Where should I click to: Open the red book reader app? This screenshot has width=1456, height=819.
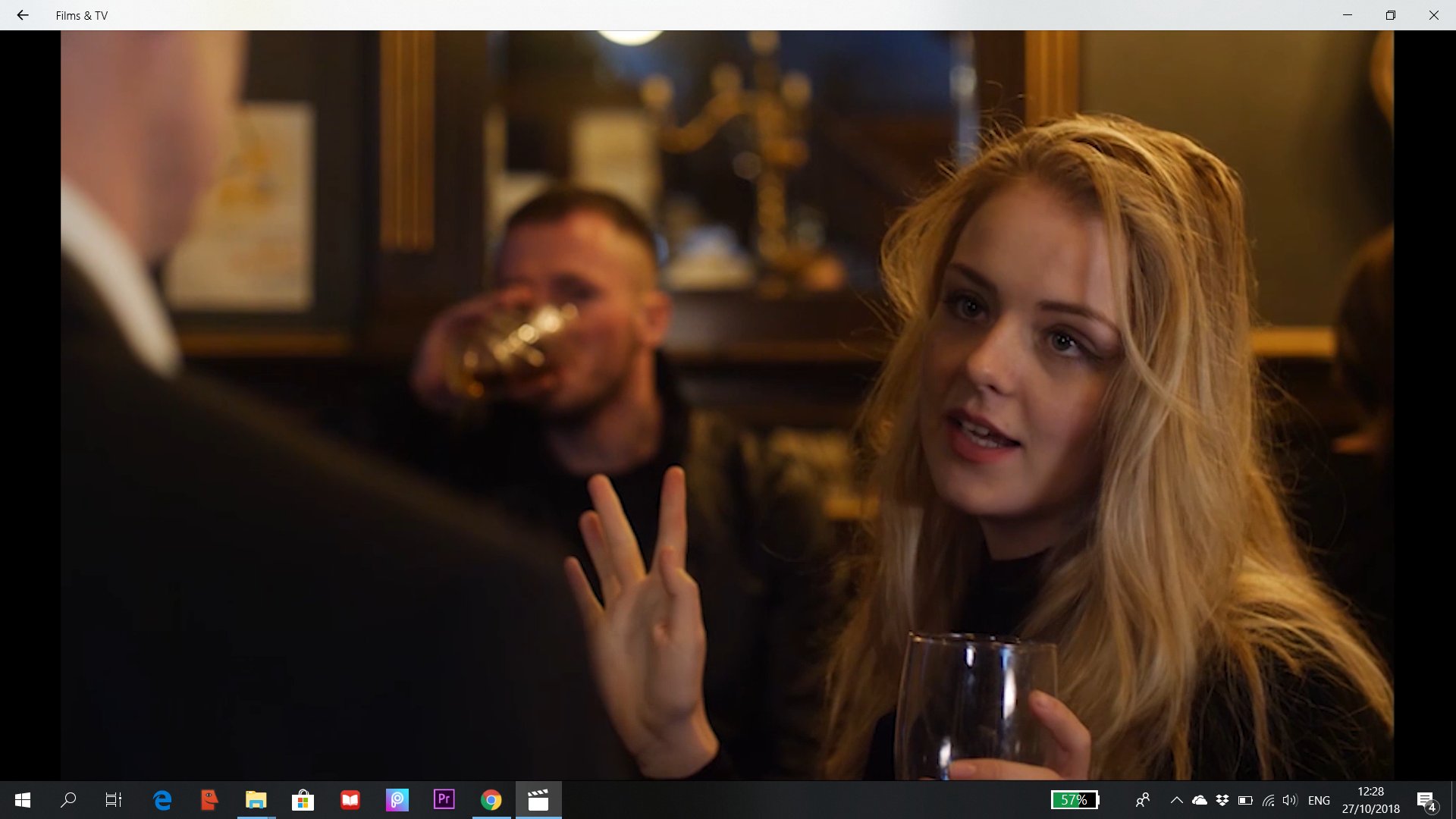click(x=350, y=800)
